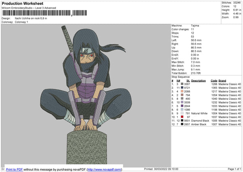Click the Trims value 53
Viewport: 243px width, 172px height.
(192, 37)
